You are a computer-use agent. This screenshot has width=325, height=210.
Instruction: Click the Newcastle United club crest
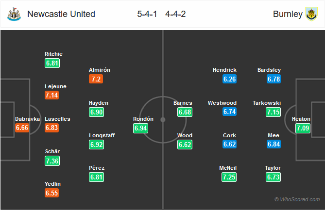pyautogui.click(x=14, y=14)
